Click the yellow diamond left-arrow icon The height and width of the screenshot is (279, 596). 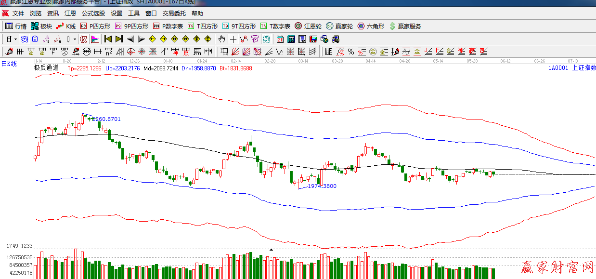pos(153,39)
